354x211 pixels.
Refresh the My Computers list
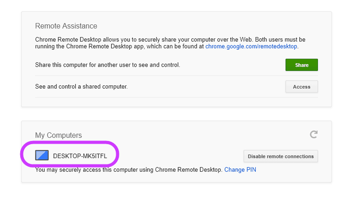coord(314,134)
